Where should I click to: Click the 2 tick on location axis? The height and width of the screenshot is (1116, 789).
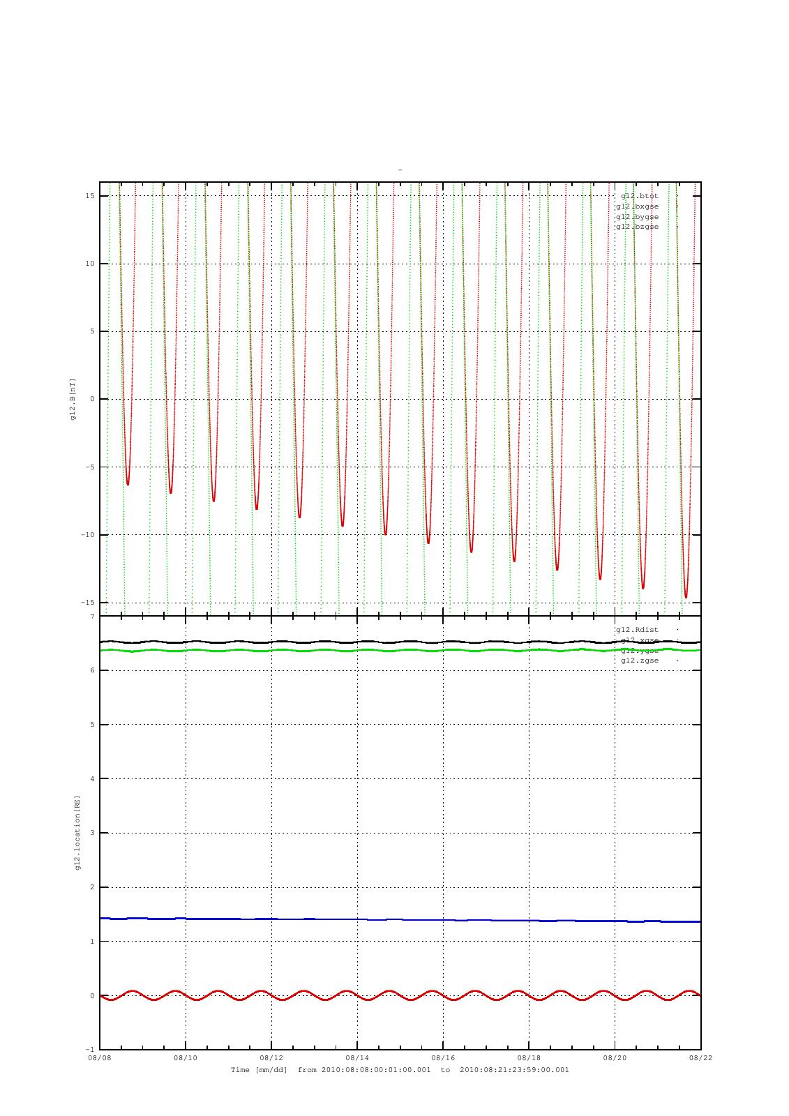[x=93, y=887]
